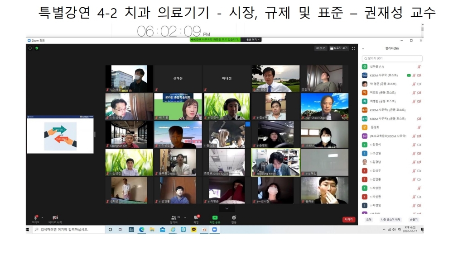The width and height of the screenshot is (453, 254).
Task: Click the invite (초대) button
Action: tap(369, 220)
